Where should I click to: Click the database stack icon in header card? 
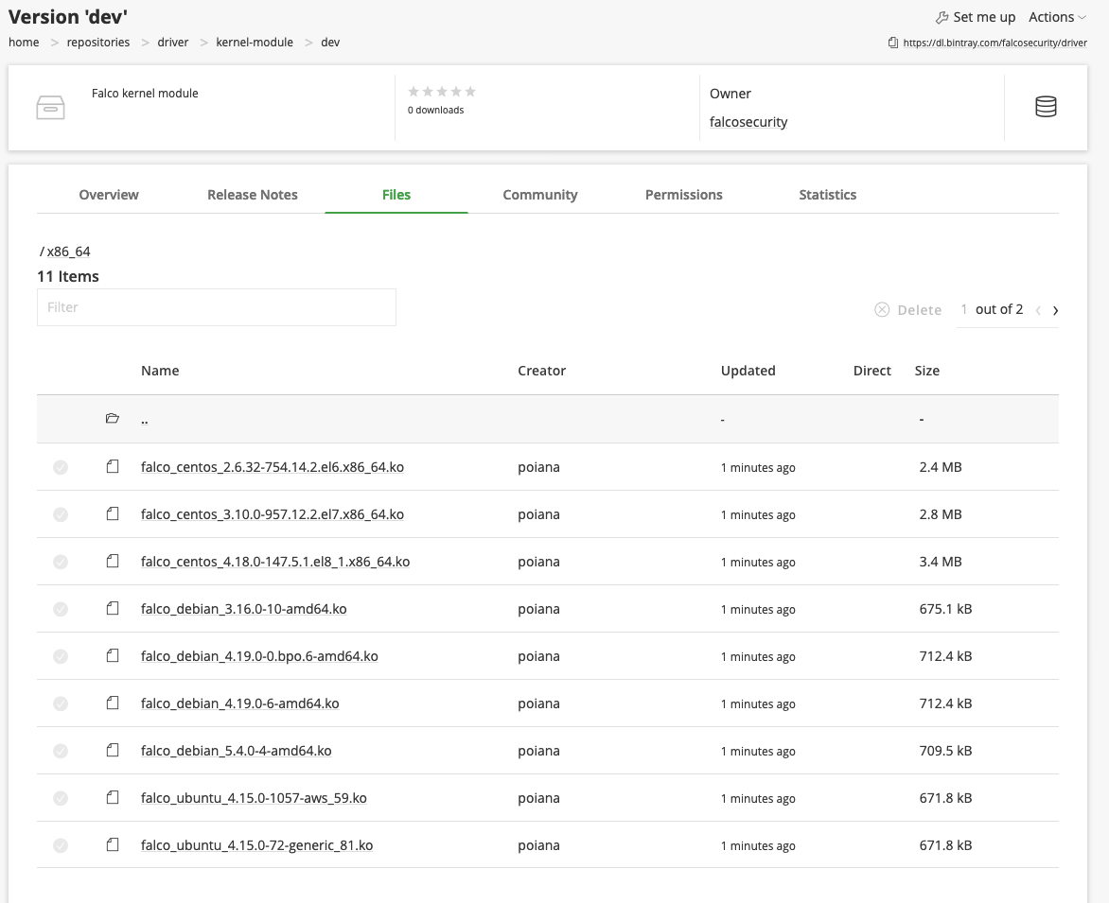coord(1046,108)
